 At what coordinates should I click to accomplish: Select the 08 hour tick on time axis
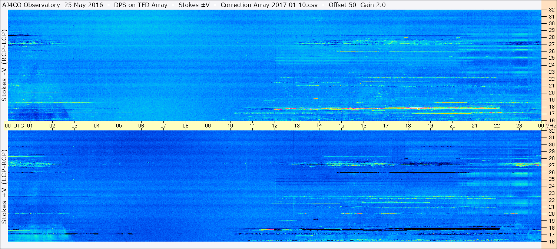click(186, 126)
